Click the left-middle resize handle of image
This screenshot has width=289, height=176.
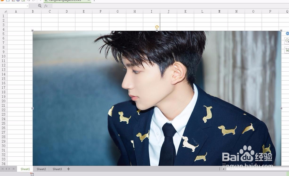[x=33, y=108]
